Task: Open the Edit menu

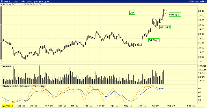Action: 41,2
